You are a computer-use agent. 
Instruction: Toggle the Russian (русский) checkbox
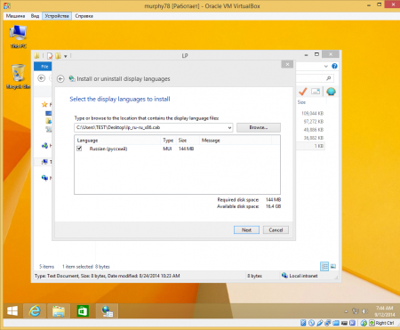point(79,149)
